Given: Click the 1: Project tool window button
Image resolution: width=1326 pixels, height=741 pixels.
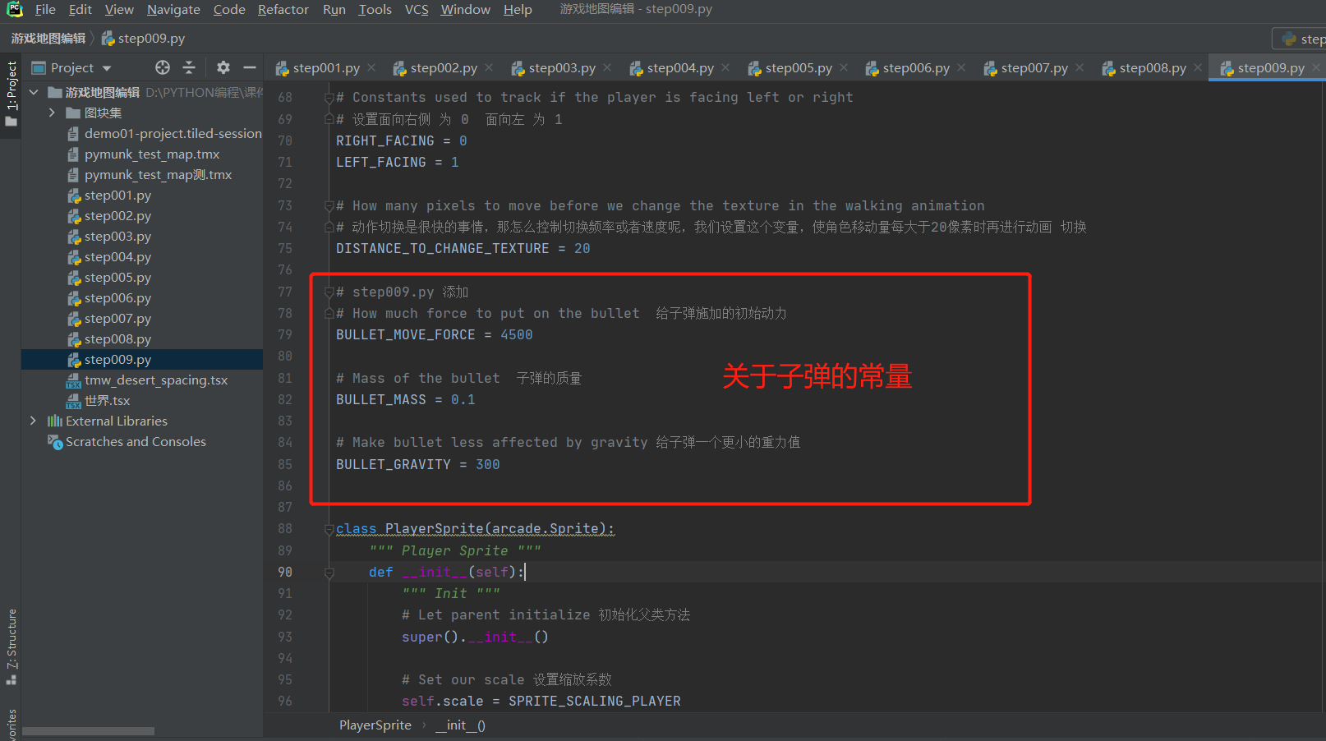Looking at the screenshot, I should coord(12,84).
